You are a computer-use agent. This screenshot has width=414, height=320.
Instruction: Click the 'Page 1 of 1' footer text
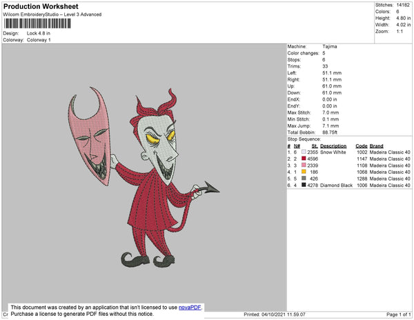(398, 314)
